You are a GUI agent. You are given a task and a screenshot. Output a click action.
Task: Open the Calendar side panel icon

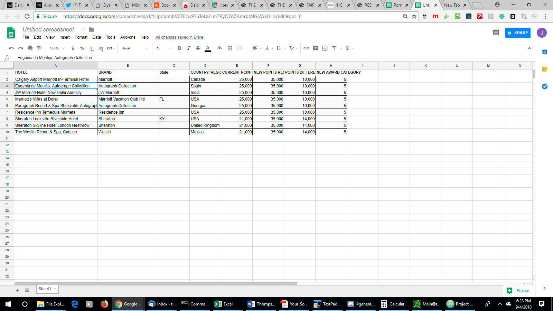545,52
